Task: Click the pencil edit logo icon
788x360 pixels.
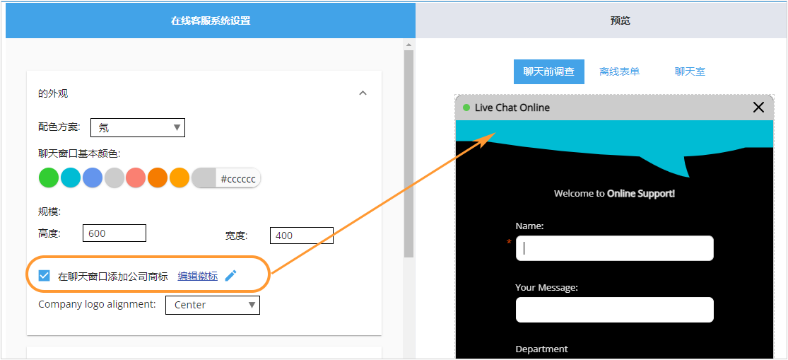Action: pos(230,276)
